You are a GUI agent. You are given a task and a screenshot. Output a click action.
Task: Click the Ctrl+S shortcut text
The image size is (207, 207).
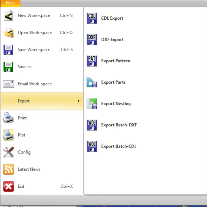pos(67,50)
